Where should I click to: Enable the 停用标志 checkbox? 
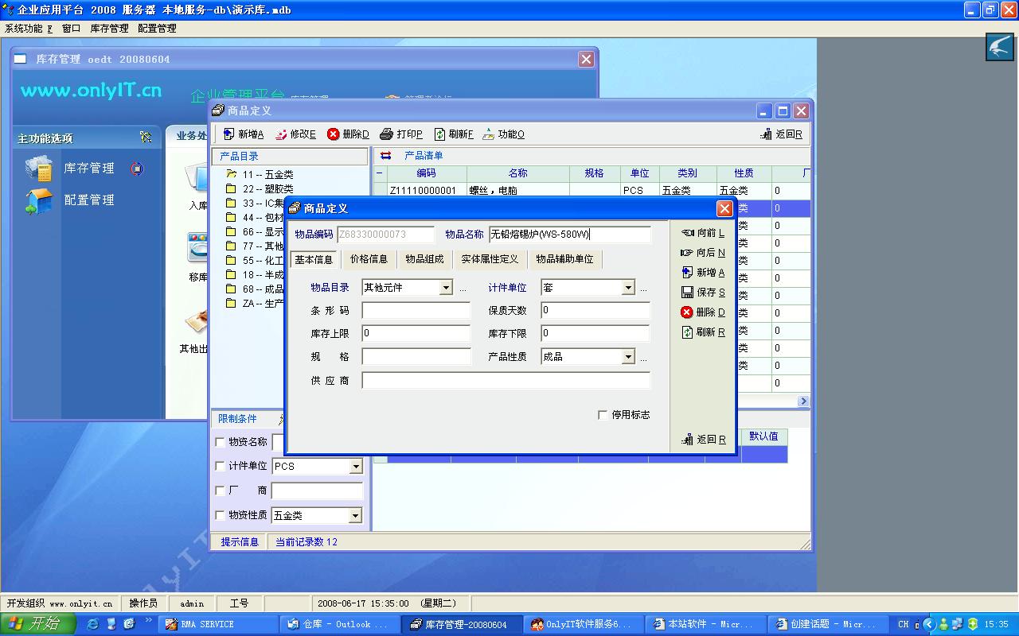tap(603, 415)
